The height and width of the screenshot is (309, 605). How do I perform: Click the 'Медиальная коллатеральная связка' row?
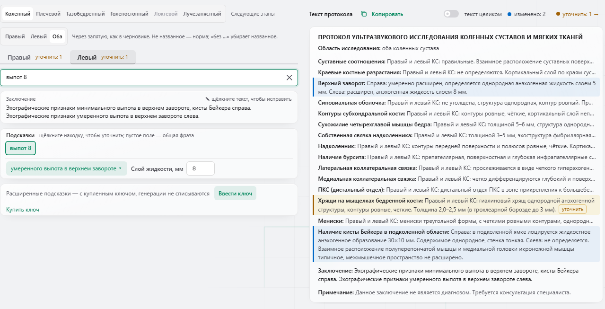tap(456, 178)
